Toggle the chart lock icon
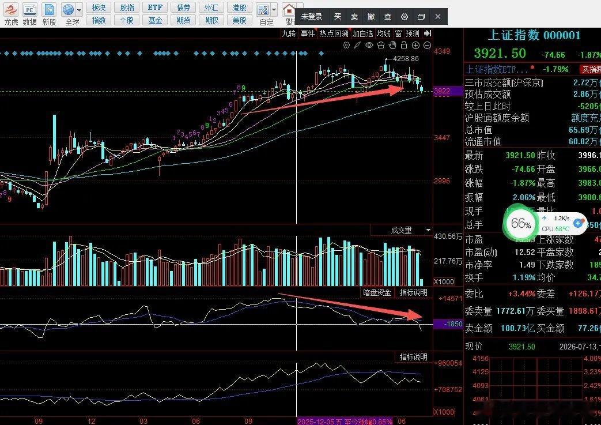The height and width of the screenshot is (425, 601). [x=403, y=45]
